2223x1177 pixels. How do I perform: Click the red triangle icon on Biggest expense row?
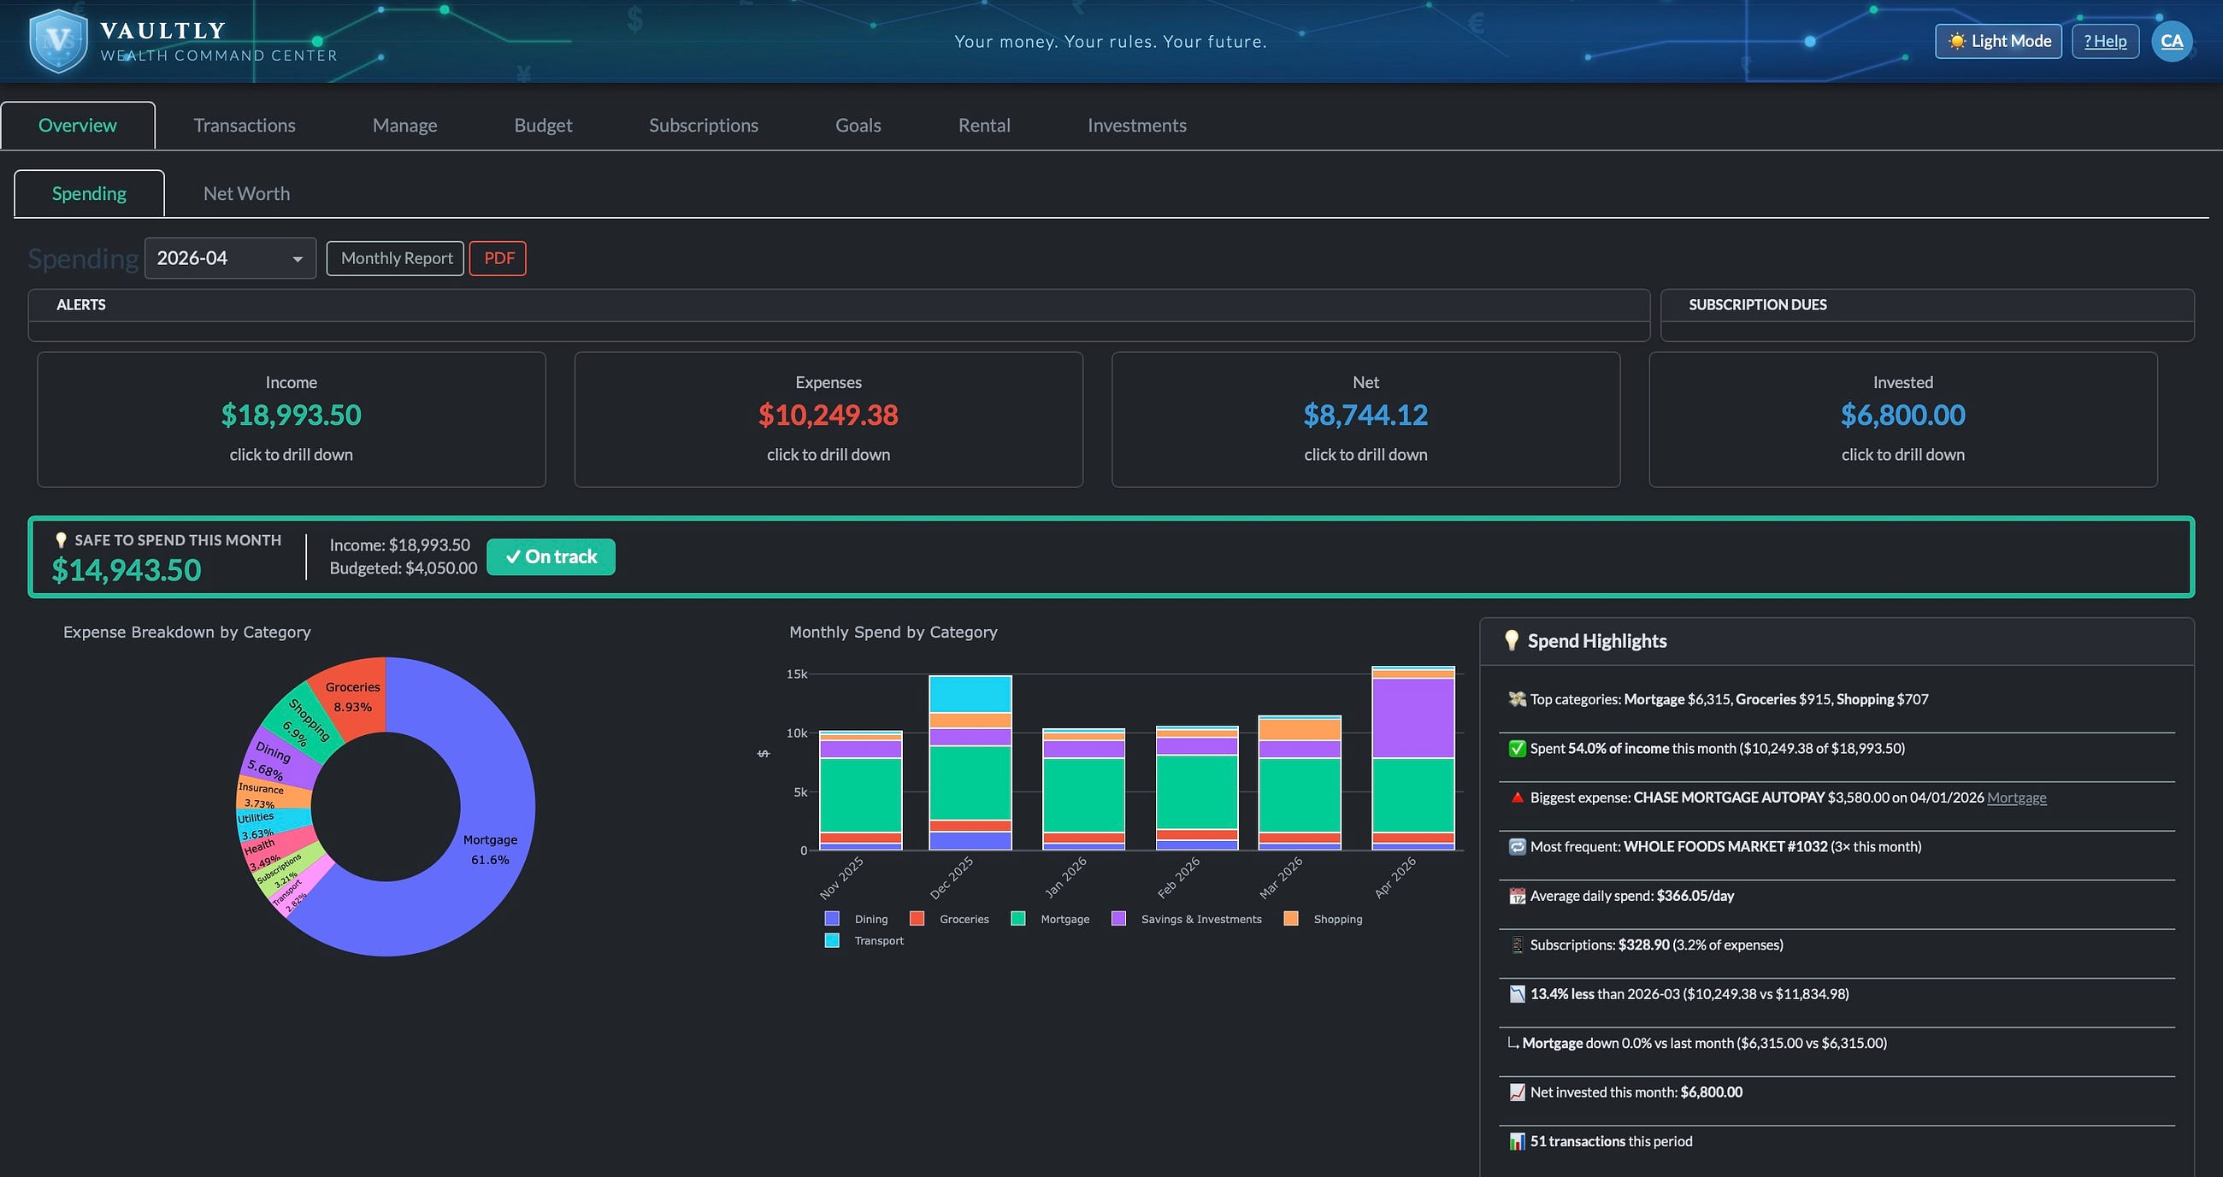(x=1516, y=797)
